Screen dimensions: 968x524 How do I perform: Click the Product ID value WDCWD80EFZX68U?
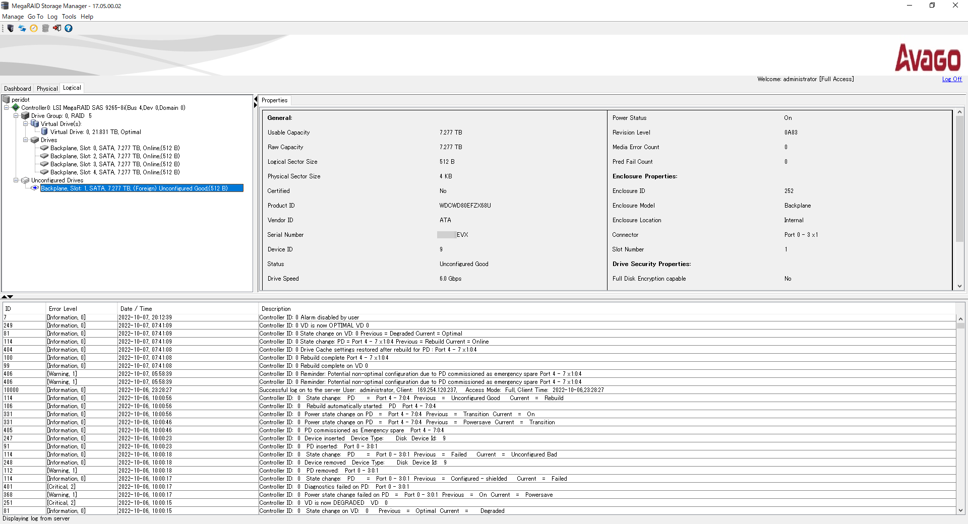[465, 206]
